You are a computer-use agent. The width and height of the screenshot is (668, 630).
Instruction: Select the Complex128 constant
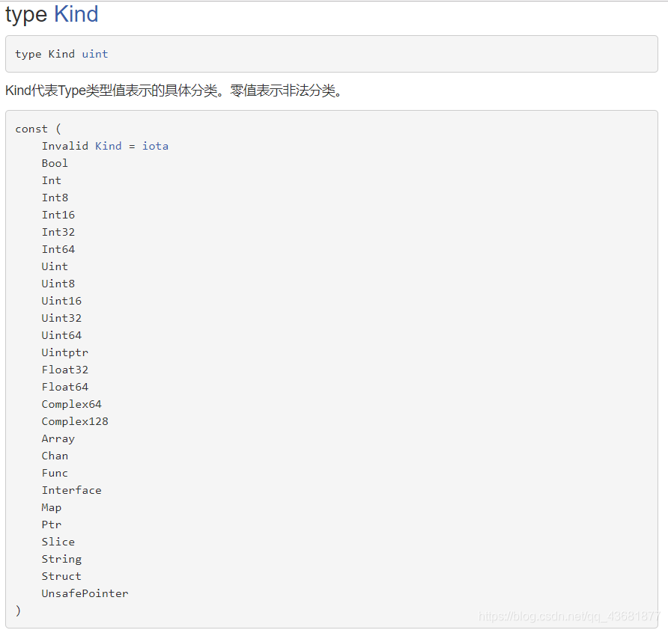[75, 421]
